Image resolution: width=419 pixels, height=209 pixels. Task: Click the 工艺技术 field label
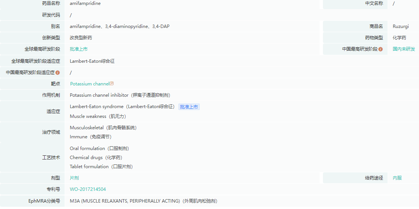[51, 158]
